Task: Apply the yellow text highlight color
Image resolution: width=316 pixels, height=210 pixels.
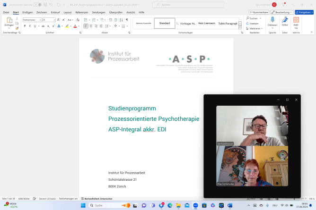Action: click(67, 26)
